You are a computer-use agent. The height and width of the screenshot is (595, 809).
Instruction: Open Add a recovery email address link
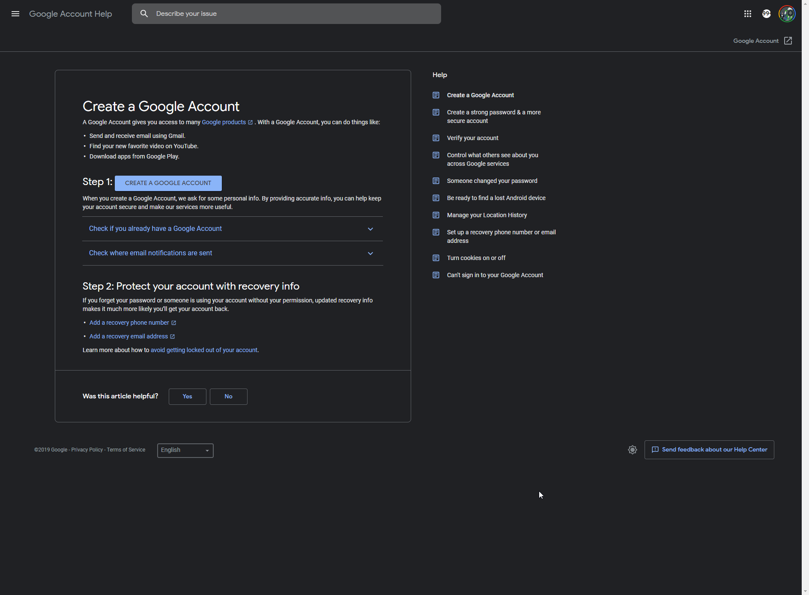[x=128, y=336]
